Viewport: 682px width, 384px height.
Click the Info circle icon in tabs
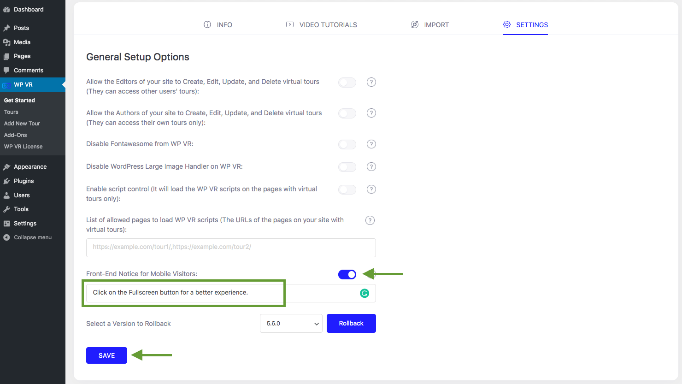tap(207, 24)
